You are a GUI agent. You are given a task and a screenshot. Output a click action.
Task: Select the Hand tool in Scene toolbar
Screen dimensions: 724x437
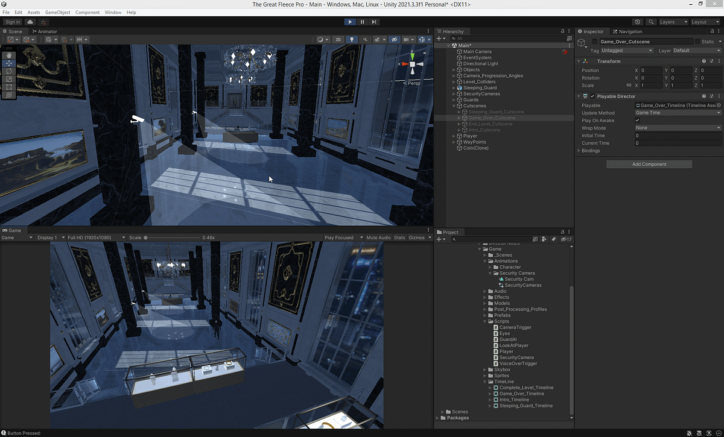[9, 55]
